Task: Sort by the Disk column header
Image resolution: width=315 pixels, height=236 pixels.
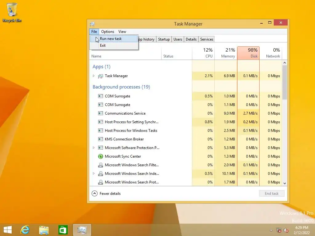Action: point(248,53)
